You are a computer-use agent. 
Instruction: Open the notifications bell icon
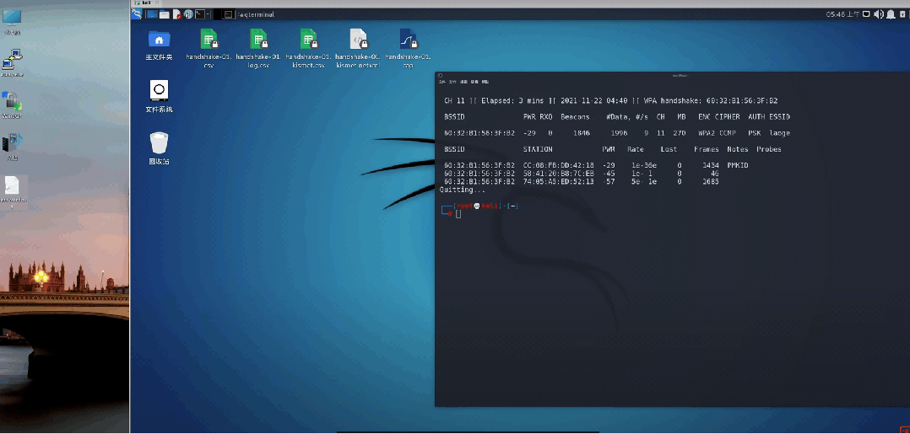pyautogui.click(x=891, y=14)
